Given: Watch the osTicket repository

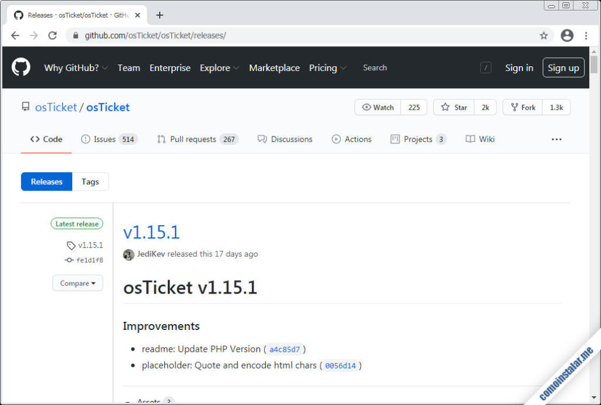Looking at the screenshot, I should (377, 107).
